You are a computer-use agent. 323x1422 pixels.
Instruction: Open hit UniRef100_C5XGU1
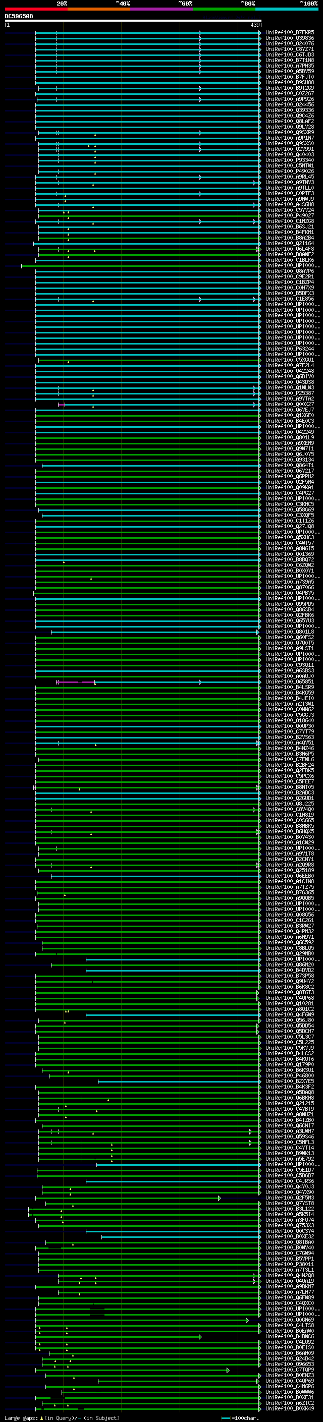tap(290, 360)
